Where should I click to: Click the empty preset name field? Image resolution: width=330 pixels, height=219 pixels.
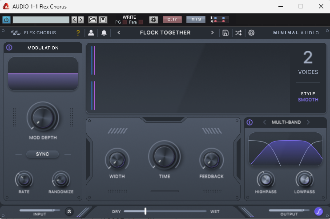(41, 20)
